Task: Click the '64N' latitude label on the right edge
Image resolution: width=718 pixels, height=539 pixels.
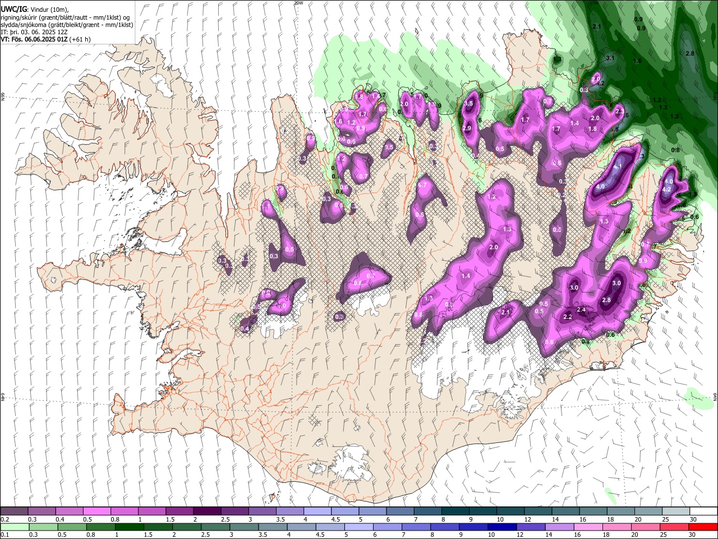Action: coord(715,396)
